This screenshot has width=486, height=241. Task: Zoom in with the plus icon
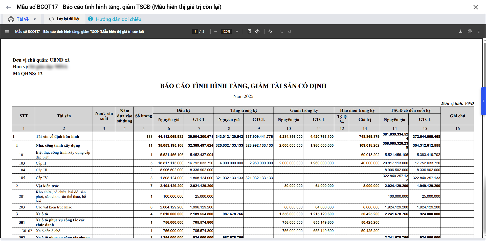pos(237,32)
